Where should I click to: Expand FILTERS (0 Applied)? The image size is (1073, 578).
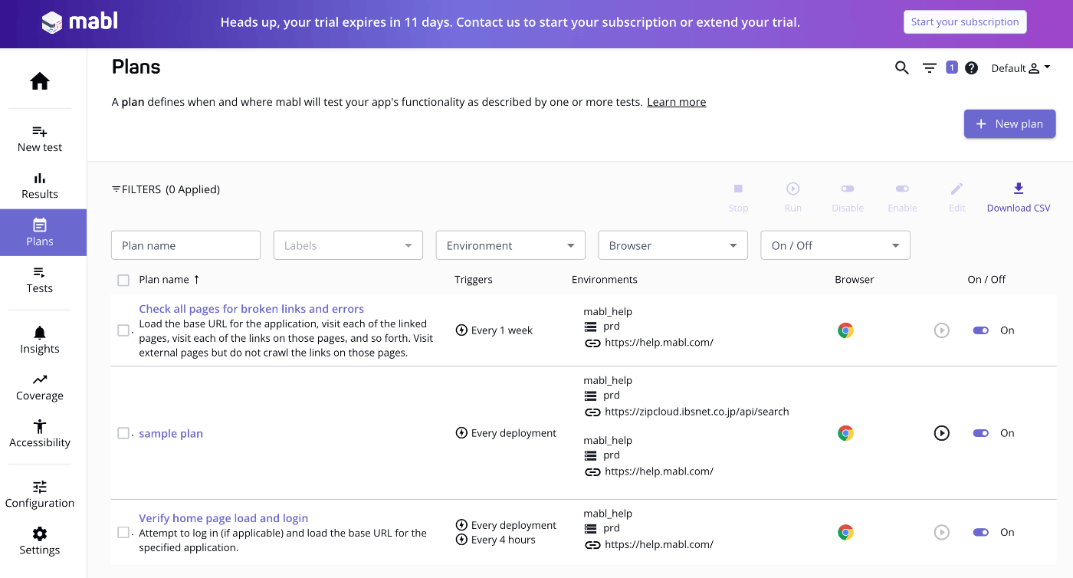pos(166,189)
